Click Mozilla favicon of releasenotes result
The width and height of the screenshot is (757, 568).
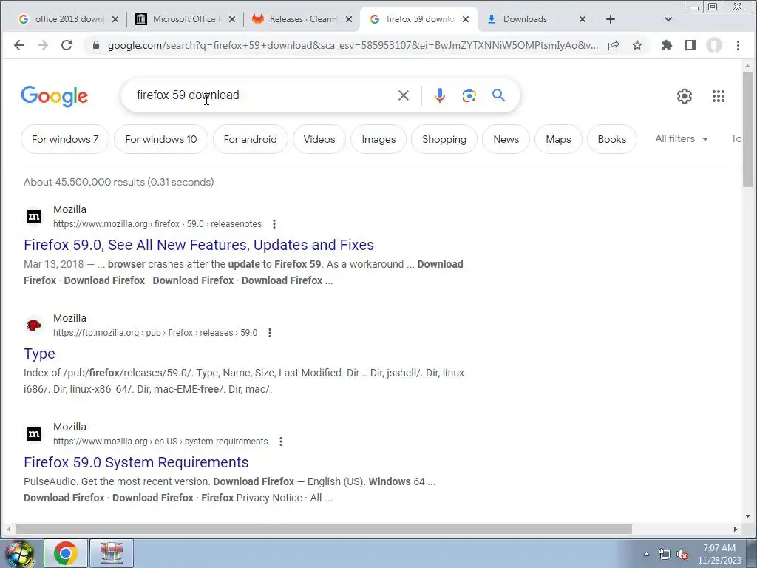(x=34, y=217)
